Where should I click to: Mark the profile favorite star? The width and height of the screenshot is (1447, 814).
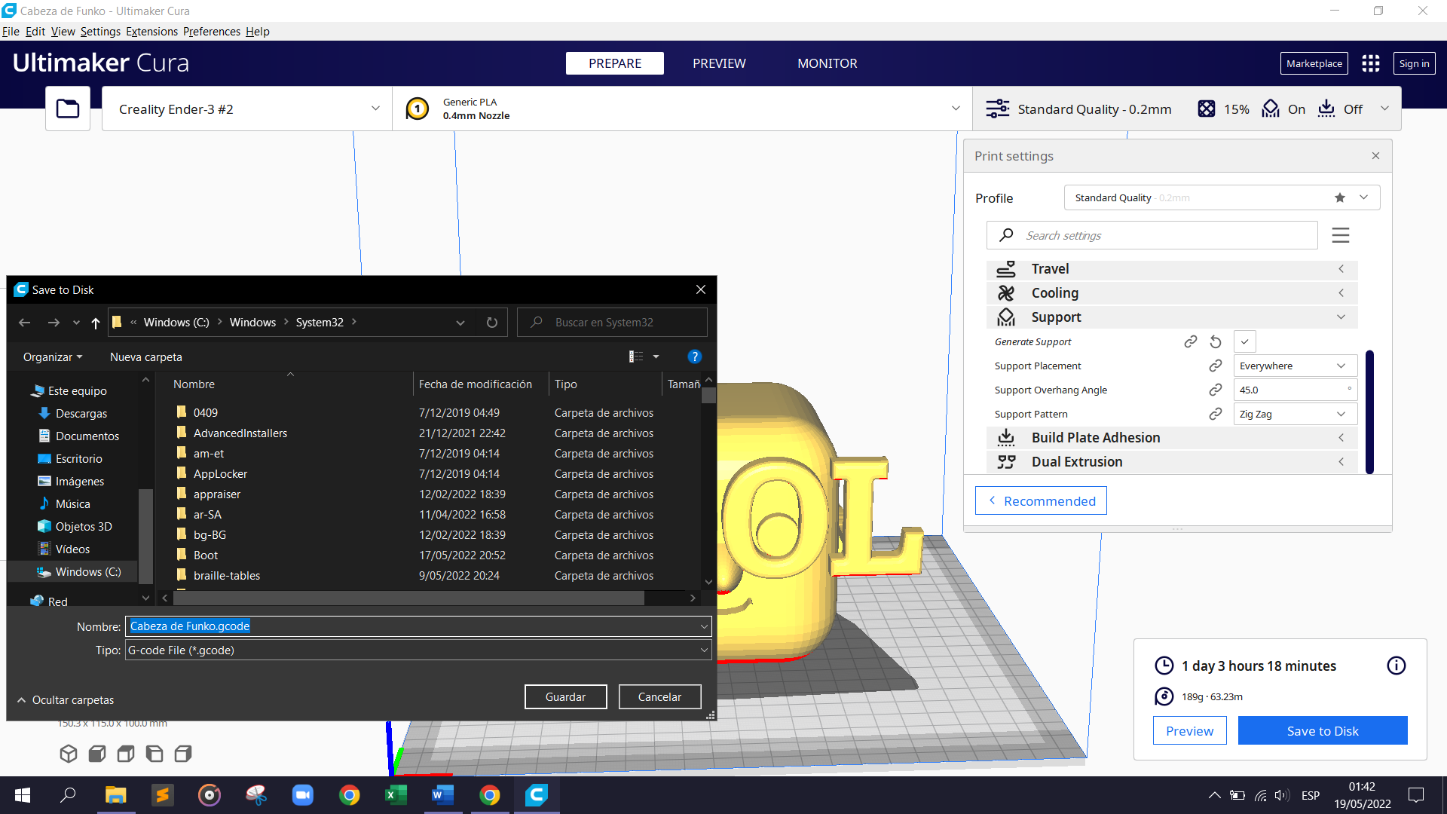[1340, 197]
